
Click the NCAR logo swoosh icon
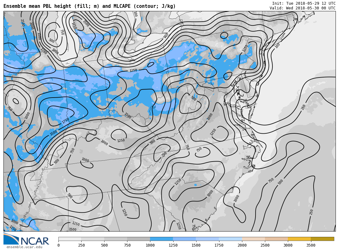point(11,238)
